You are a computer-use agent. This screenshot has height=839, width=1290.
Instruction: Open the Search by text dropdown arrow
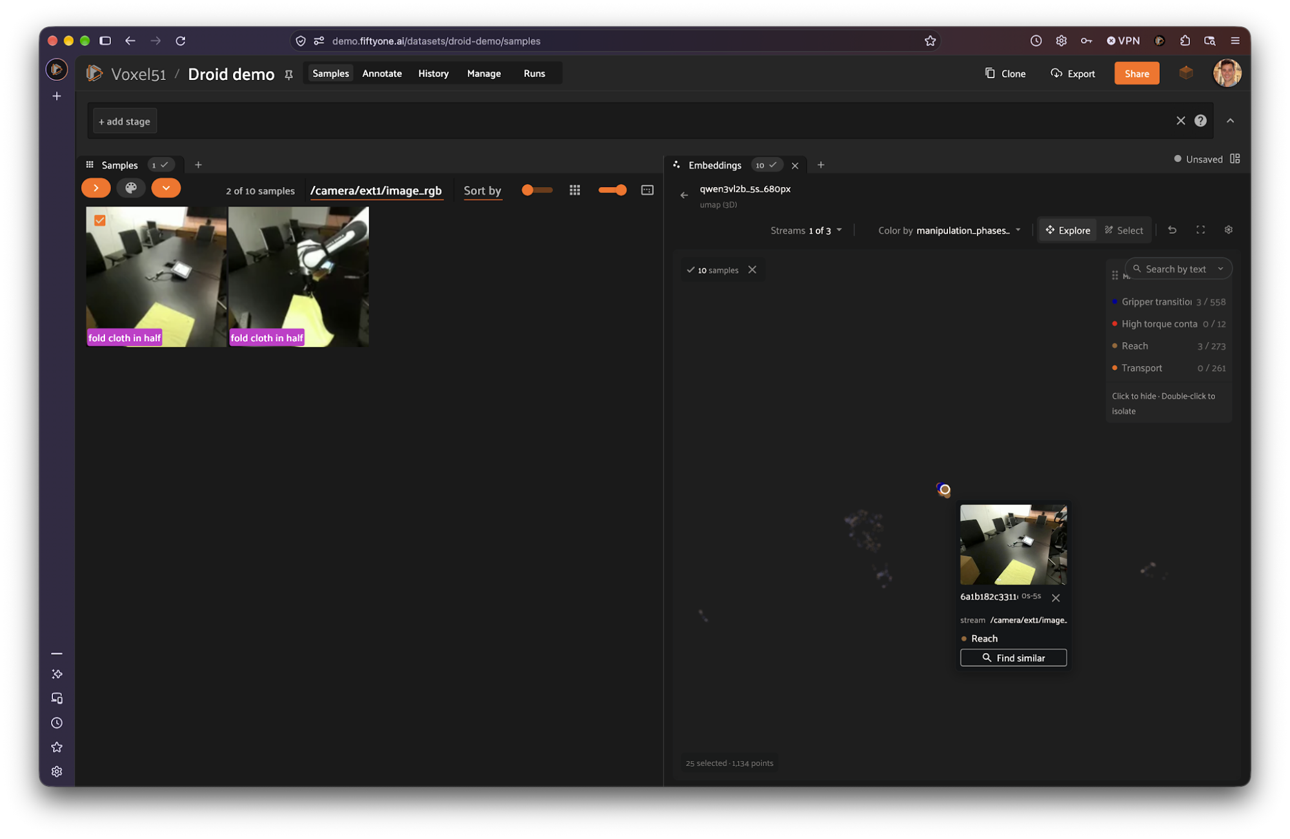1220,269
